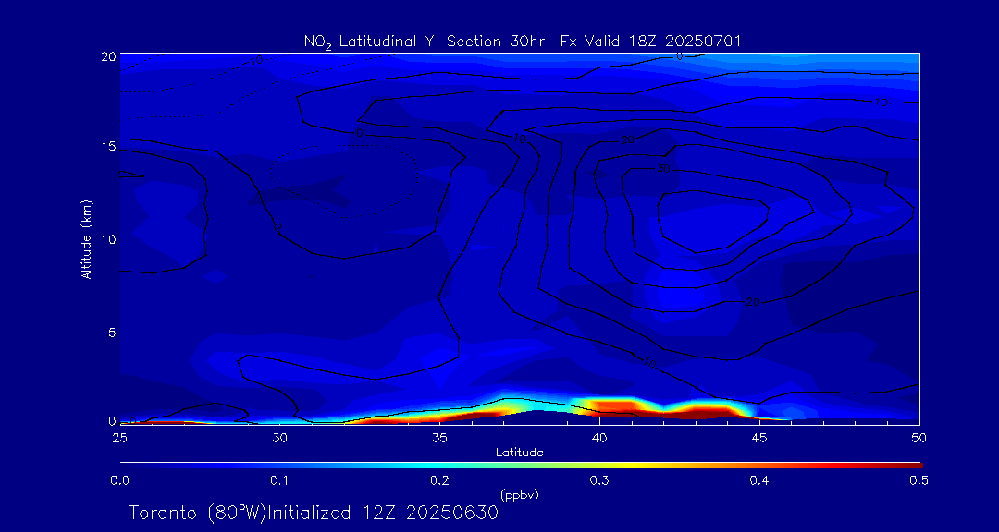Click the 'Latitude' axis label
Screen dimensions: 999x532
tap(519, 453)
